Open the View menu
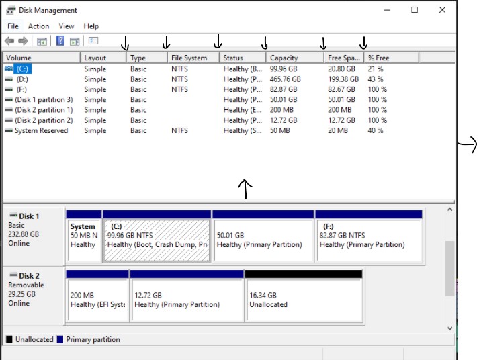 [67, 26]
